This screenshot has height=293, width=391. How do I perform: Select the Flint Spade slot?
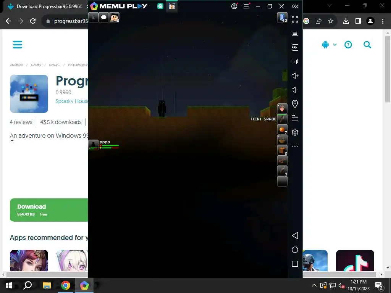point(282,119)
